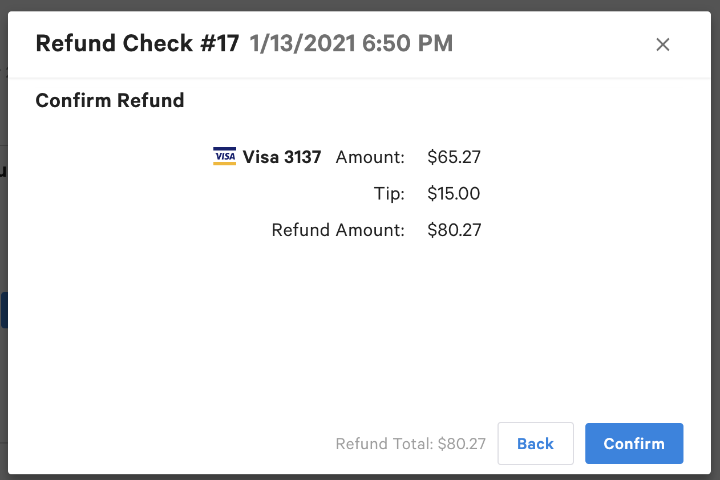Select the Tip line value $15.00

click(454, 193)
